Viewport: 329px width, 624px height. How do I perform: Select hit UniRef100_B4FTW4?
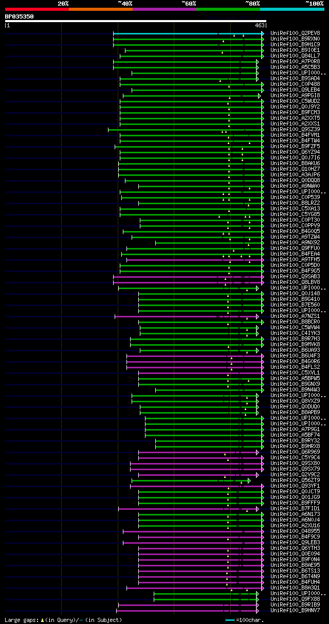[295, 141]
